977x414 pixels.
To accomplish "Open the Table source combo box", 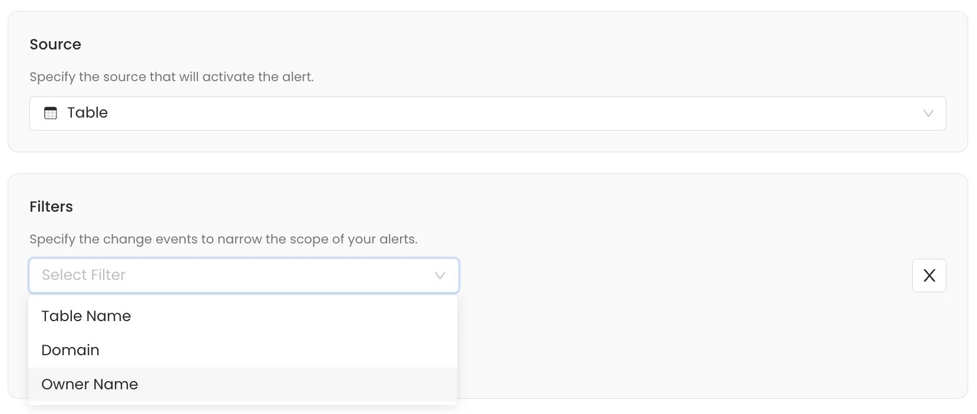I will pyautogui.click(x=488, y=113).
